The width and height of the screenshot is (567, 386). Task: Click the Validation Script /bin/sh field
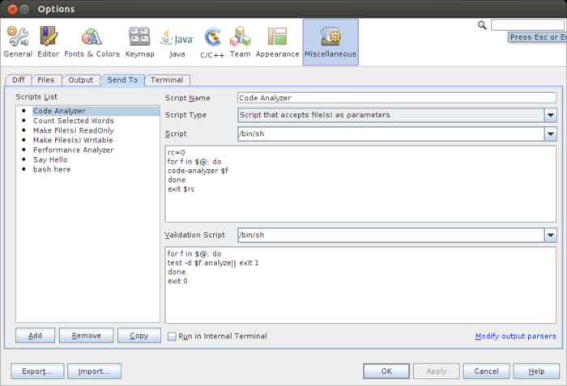[391, 235]
